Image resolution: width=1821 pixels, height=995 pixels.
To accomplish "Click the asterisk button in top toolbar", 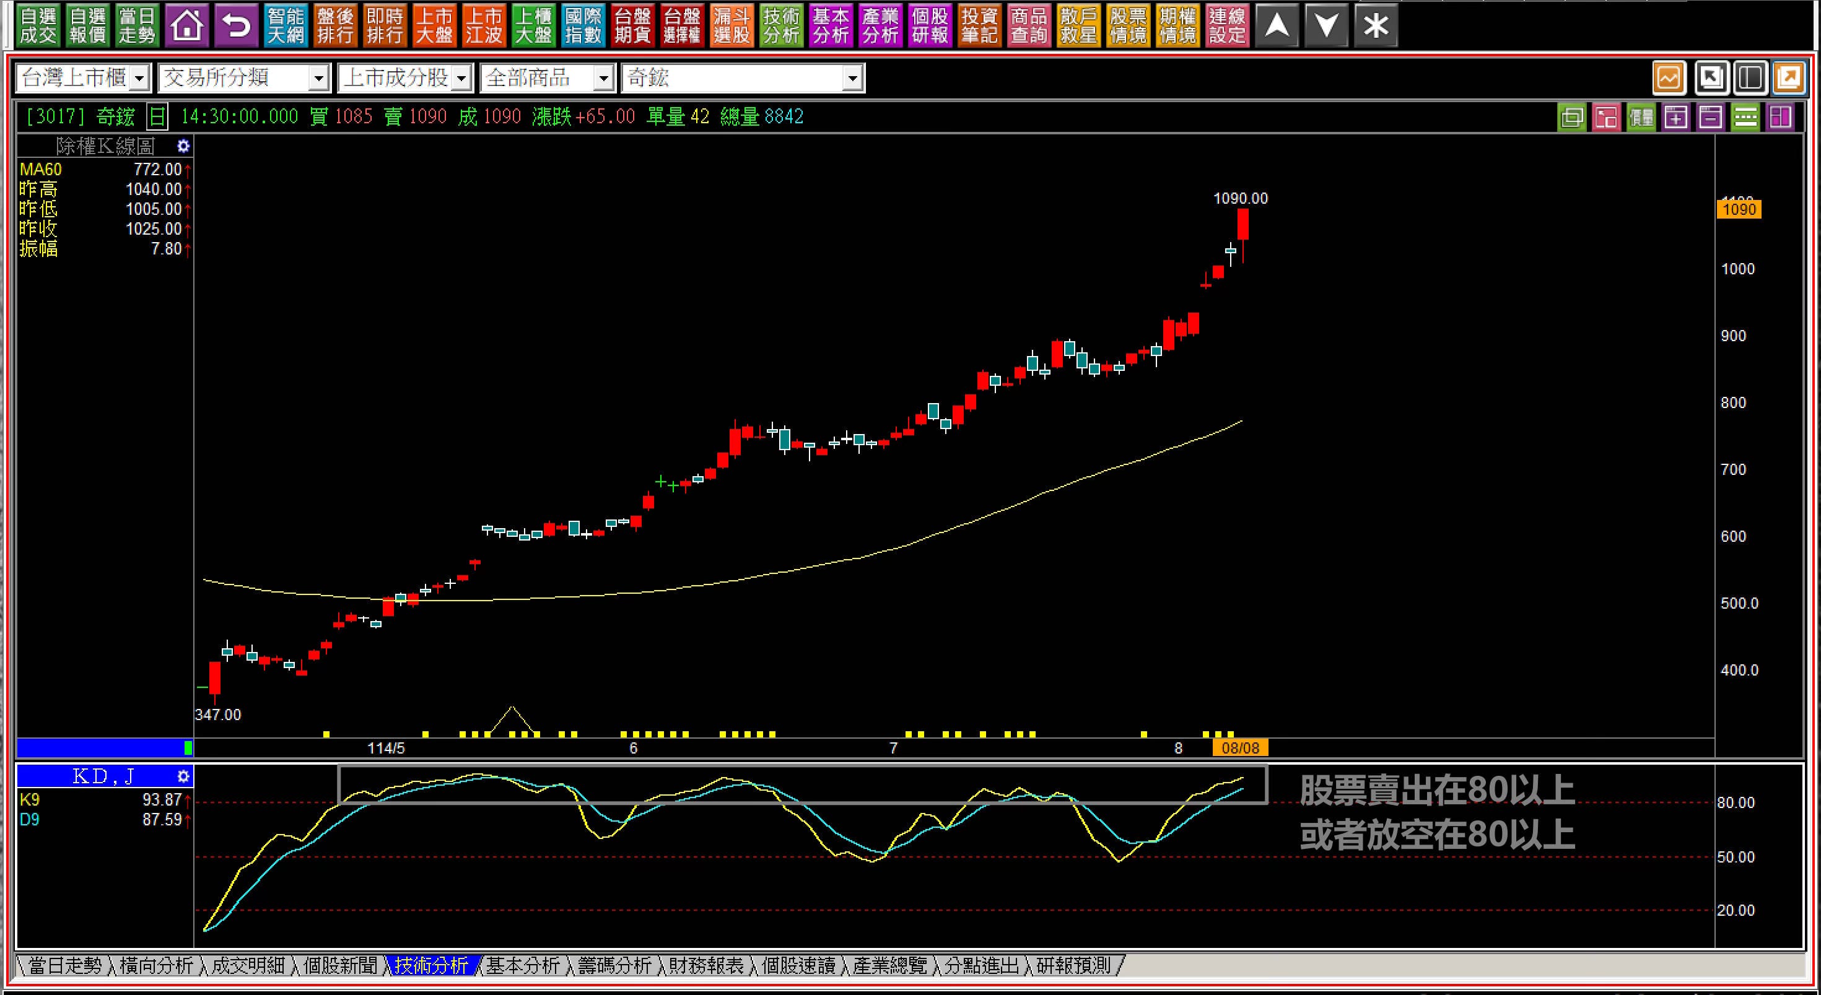I will pyautogui.click(x=1376, y=26).
